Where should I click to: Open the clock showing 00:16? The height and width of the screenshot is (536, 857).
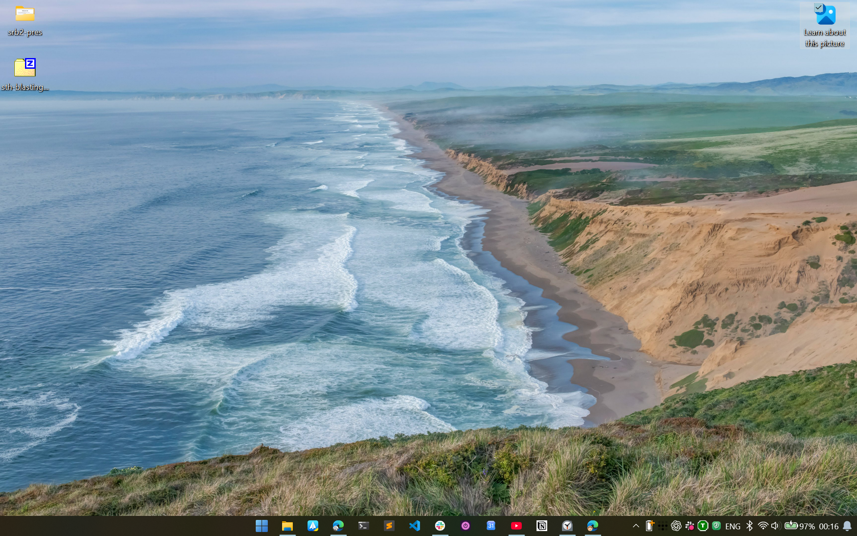click(x=829, y=526)
